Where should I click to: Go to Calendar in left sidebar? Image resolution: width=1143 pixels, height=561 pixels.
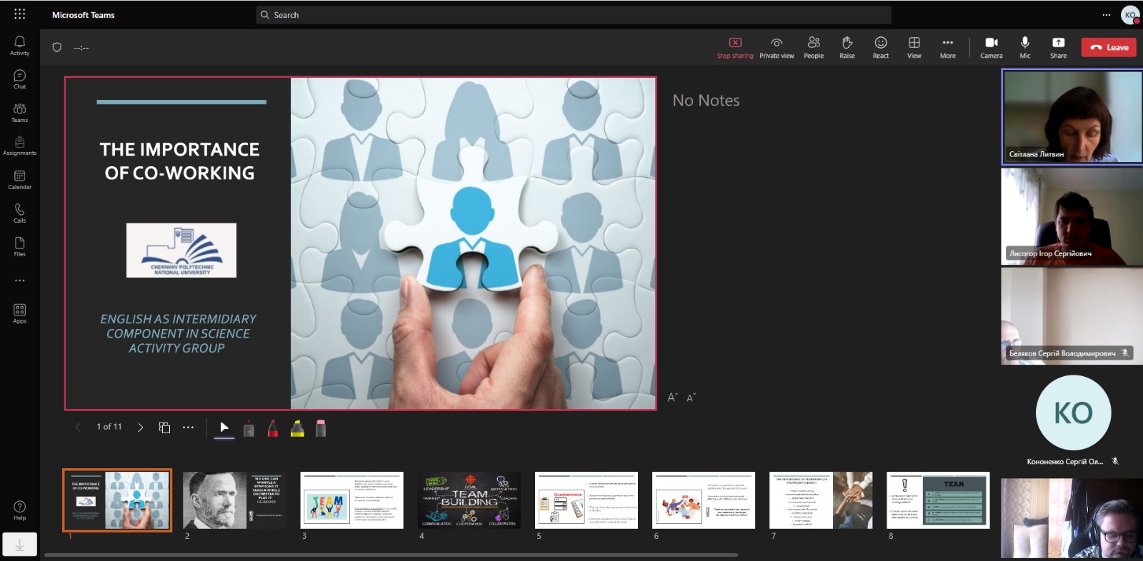pos(19,180)
